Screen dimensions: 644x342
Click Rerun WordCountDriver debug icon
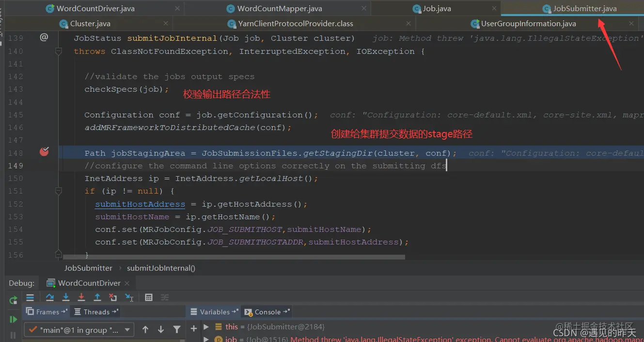pos(14,300)
